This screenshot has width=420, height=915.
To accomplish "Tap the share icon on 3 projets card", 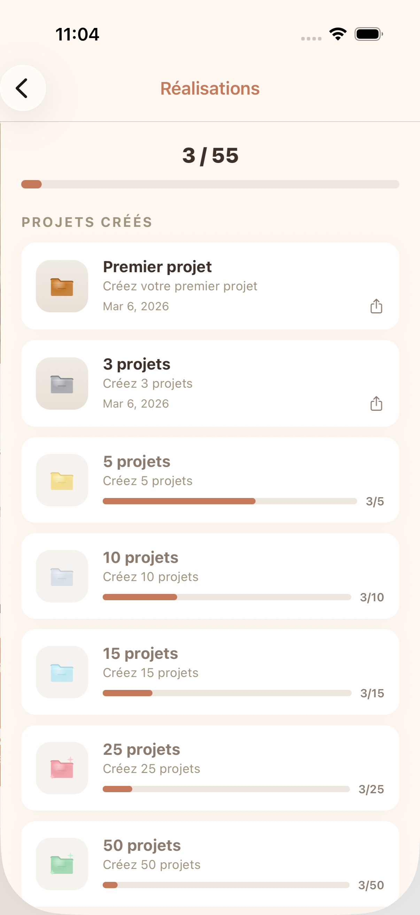I will pyautogui.click(x=376, y=404).
